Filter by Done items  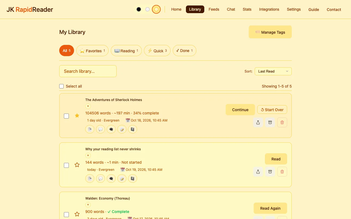[x=185, y=51]
